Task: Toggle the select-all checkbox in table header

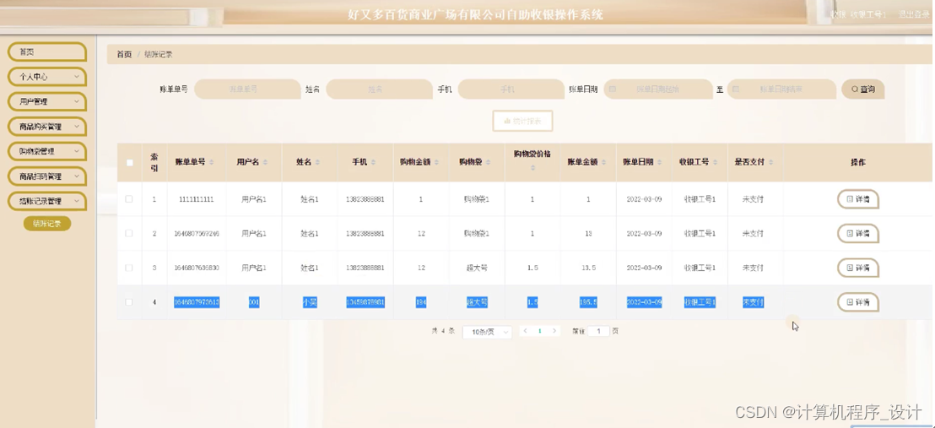Action: click(129, 162)
